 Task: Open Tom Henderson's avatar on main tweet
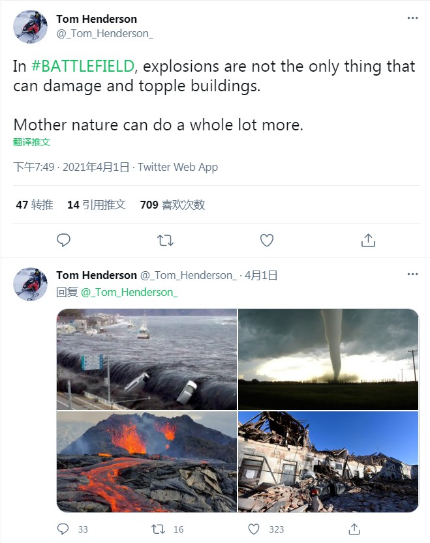[x=30, y=27]
